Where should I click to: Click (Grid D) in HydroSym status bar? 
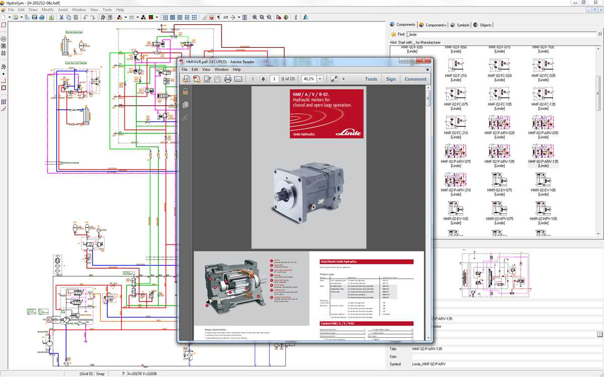pyautogui.click(x=86, y=373)
